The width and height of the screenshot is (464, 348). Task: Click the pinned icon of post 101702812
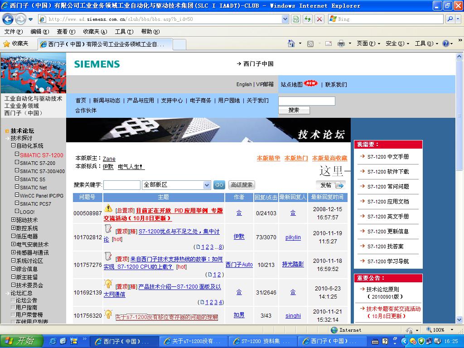(x=108, y=228)
